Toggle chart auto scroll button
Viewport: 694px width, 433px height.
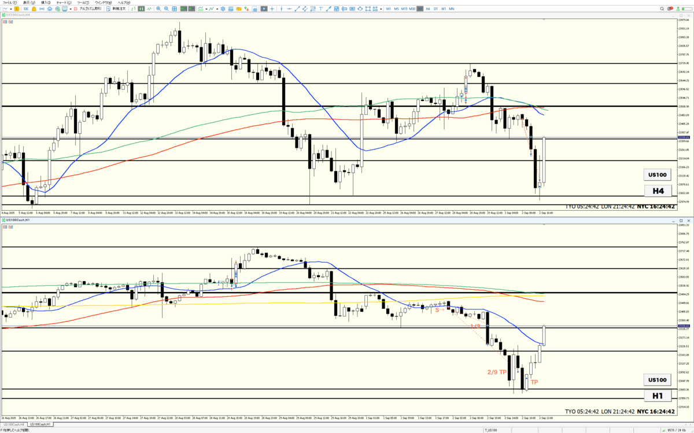184,9
